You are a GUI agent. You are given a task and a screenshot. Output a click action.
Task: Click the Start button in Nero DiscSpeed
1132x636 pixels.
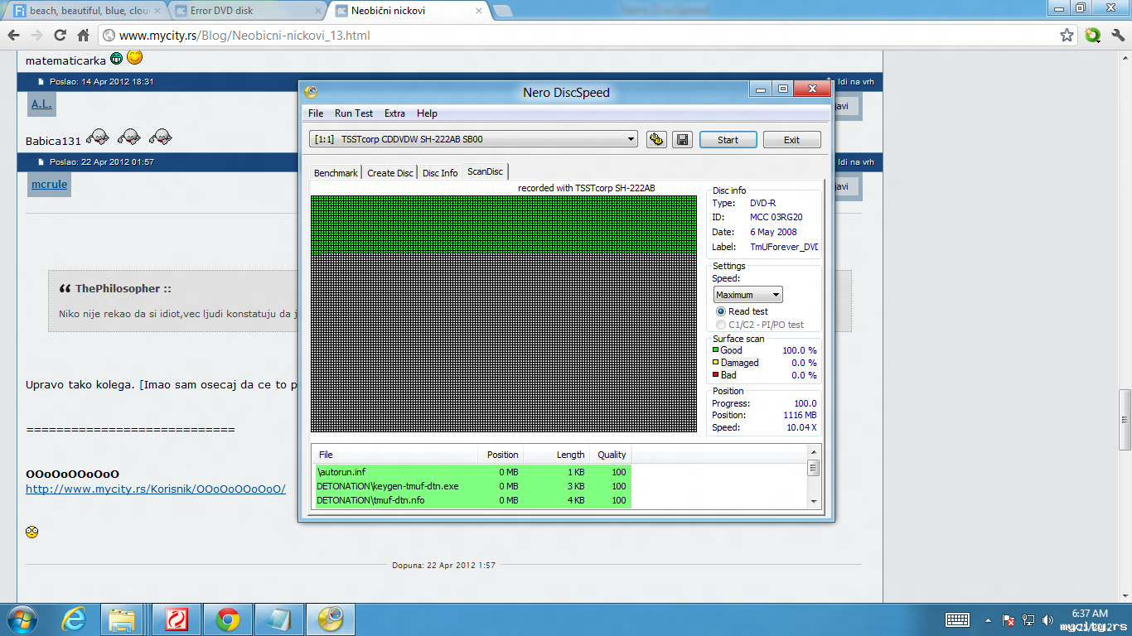728,139
